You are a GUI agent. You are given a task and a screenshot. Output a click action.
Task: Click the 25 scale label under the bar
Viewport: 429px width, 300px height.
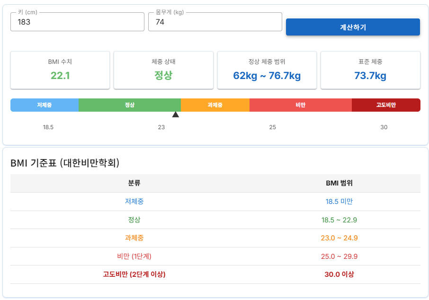272,127
